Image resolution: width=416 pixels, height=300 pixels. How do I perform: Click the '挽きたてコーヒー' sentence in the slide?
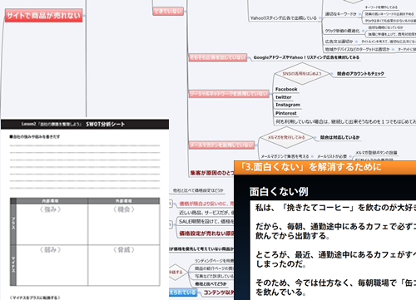click(x=335, y=208)
